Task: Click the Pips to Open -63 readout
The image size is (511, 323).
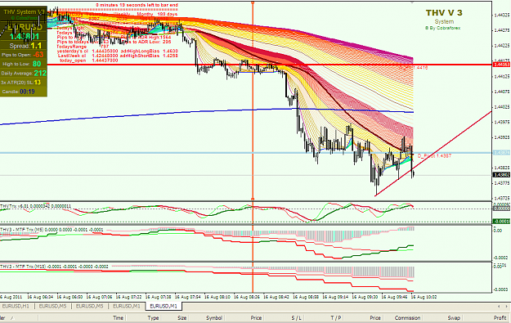Action: tap(23, 55)
